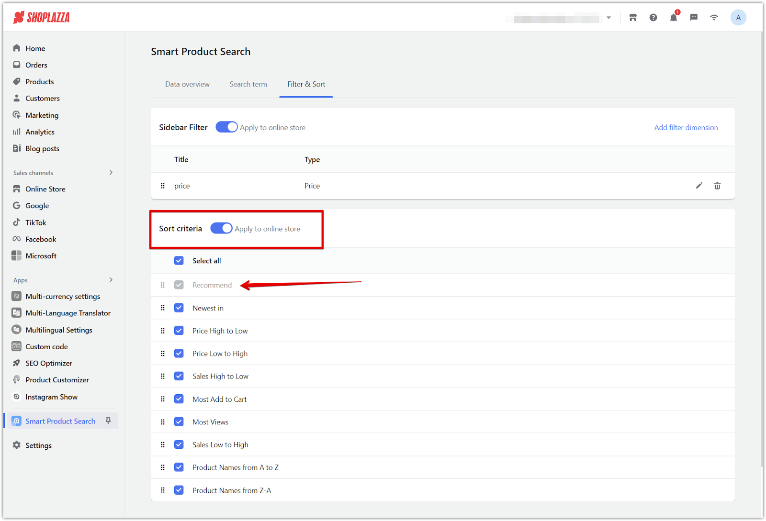
Task: Switch to the Data overview tab
Action: tap(187, 84)
